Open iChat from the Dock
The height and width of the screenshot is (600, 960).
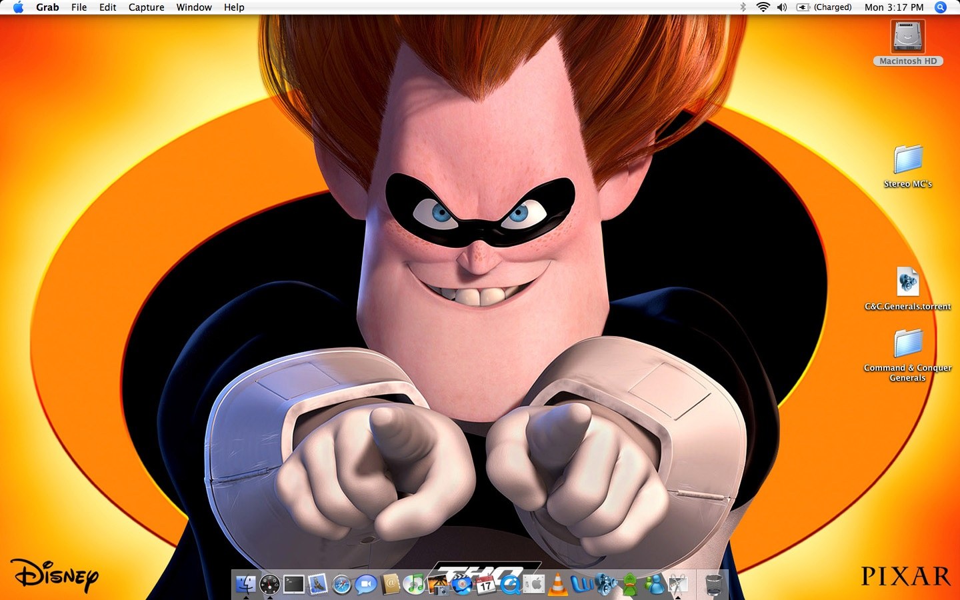click(x=365, y=585)
